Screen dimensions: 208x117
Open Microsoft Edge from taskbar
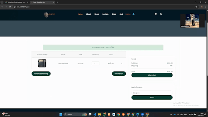pyautogui.click(x=138, y=114)
